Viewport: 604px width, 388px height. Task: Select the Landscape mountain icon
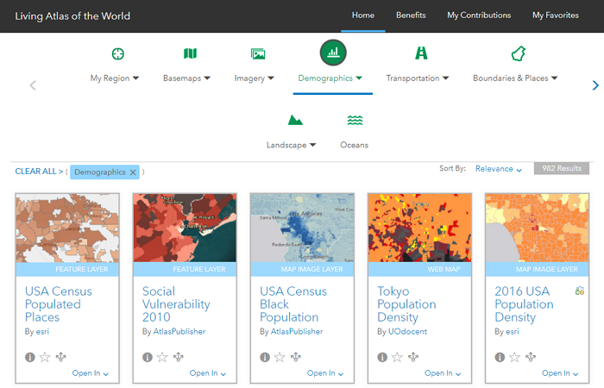tap(295, 120)
